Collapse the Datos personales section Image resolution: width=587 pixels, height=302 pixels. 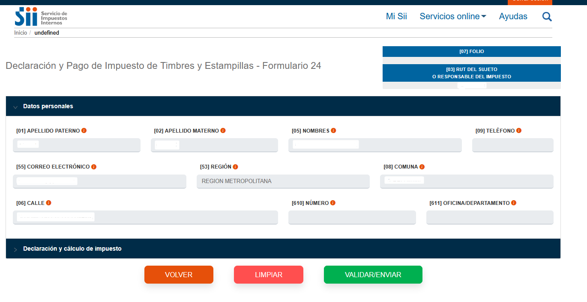pyautogui.click(x=48, y=106)
